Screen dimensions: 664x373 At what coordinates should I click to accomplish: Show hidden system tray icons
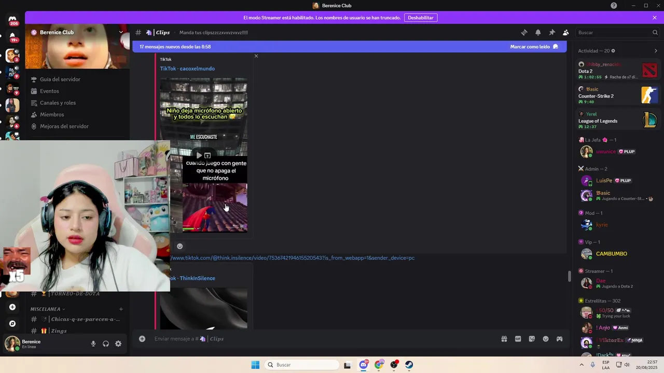point(582,365)
